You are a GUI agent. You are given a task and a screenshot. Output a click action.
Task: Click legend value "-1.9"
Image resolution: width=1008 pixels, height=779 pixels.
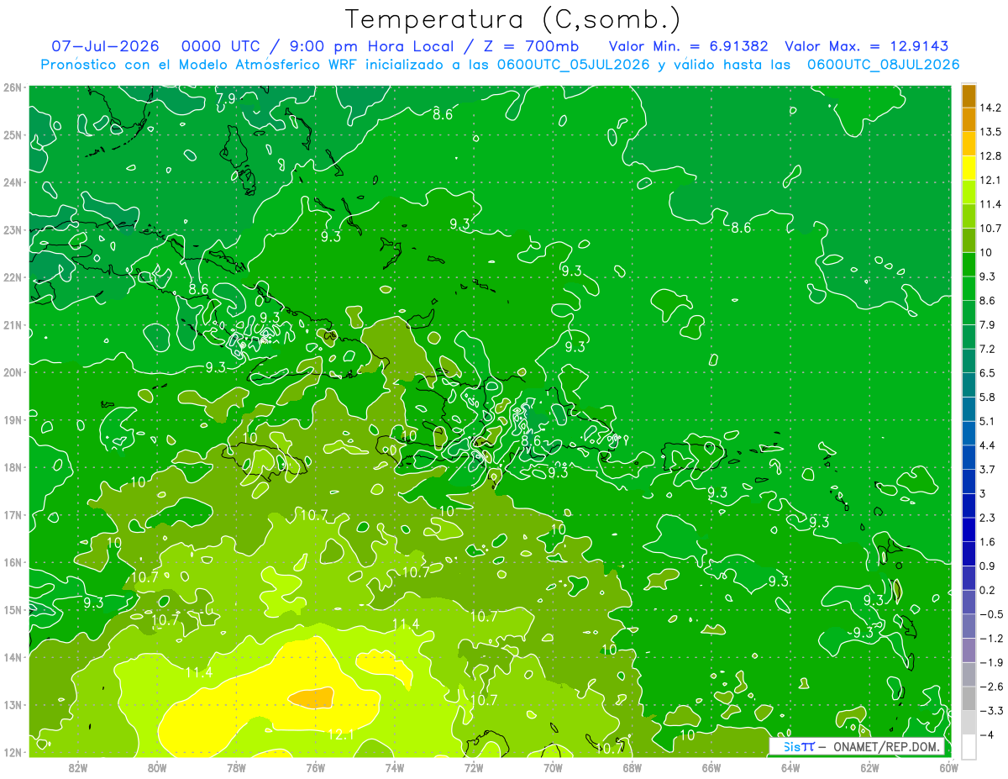990,662
